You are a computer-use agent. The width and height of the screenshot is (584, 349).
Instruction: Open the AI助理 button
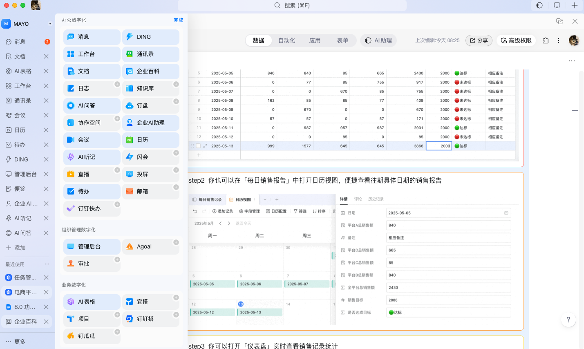378,40
